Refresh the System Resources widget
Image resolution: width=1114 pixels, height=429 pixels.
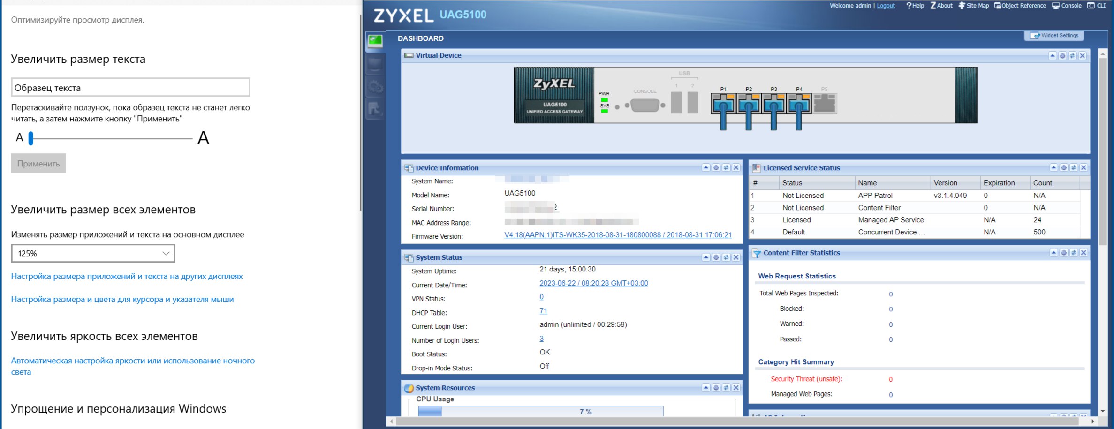pyautogui.click(x=726, y=387)
